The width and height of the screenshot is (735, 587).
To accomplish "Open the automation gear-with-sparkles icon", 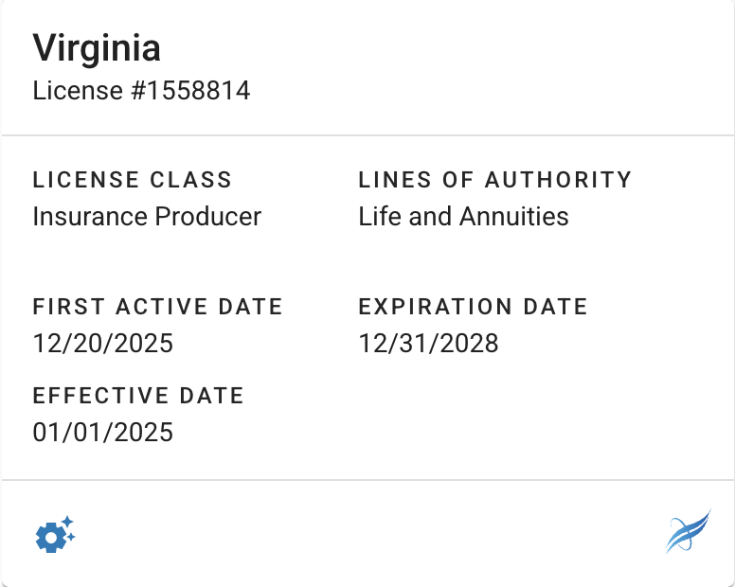I will click(x=54, y=535).
